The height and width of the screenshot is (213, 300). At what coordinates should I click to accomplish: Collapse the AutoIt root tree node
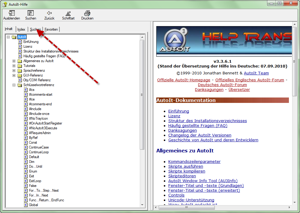[8, 37]
